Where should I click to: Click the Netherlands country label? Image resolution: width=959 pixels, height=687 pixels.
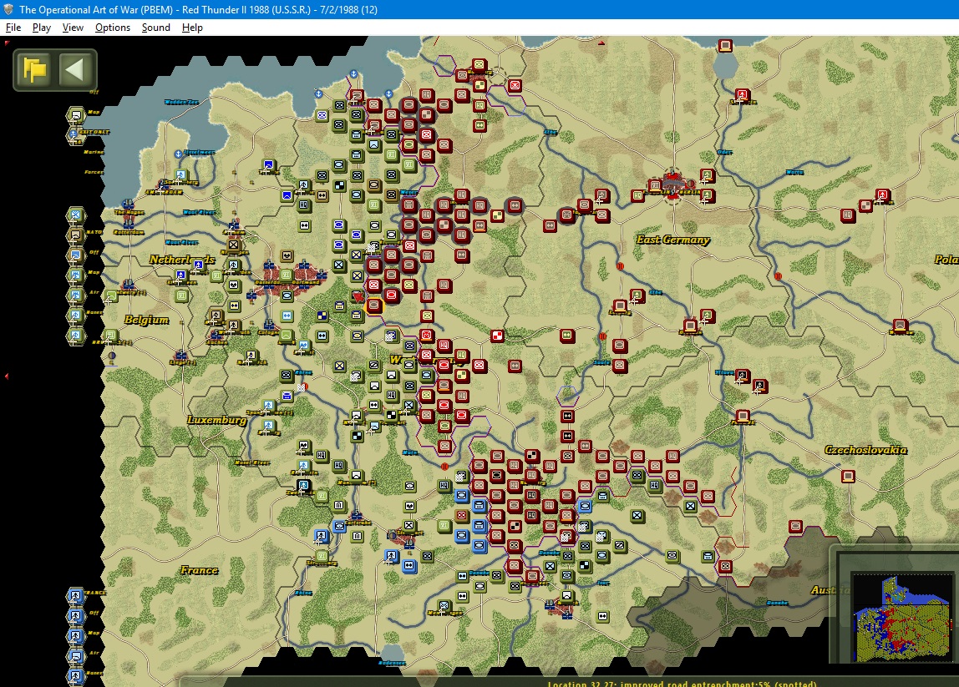(x=182, y=260)
